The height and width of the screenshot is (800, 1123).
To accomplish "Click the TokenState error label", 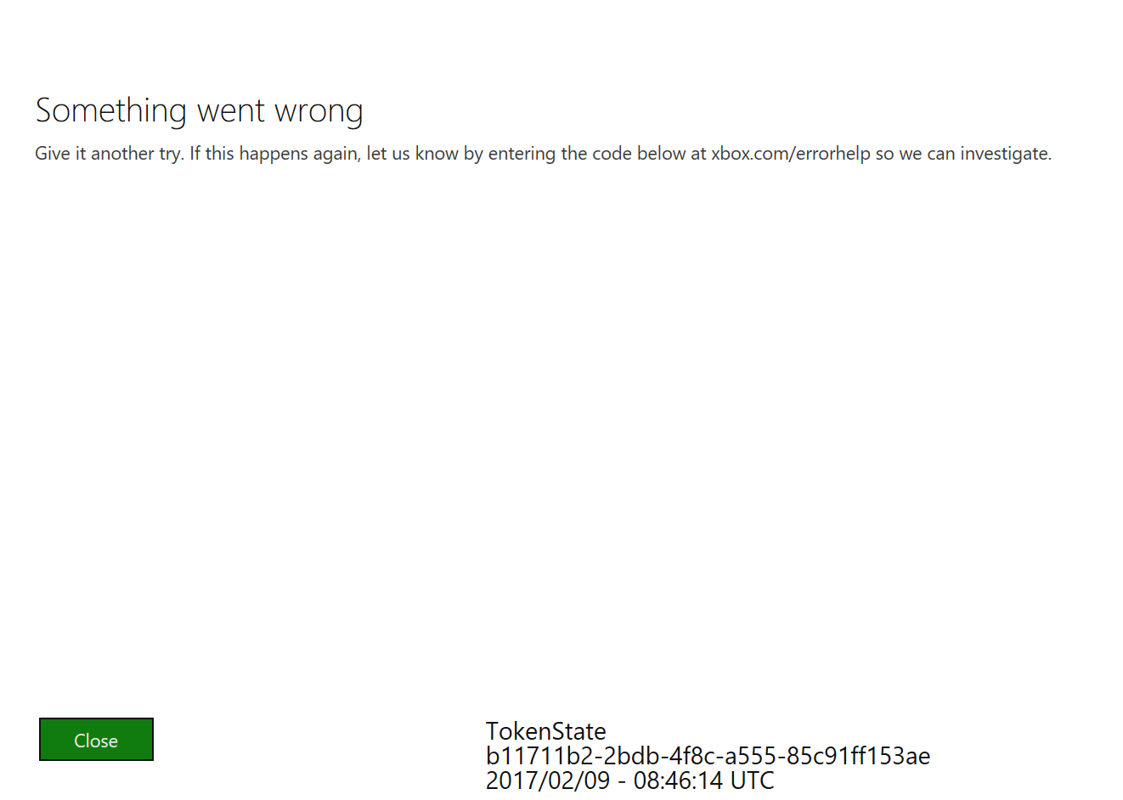I will (546, 731).
